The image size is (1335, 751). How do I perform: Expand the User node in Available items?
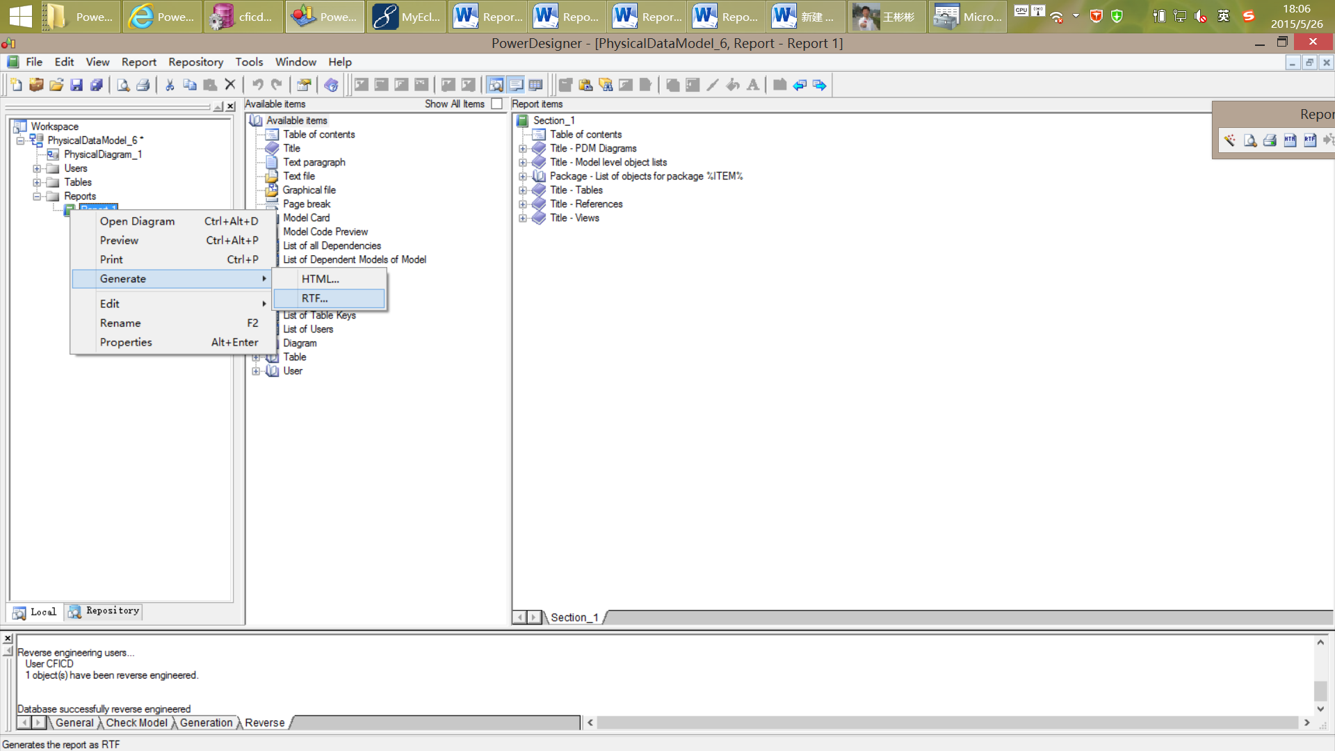[256, 371]
